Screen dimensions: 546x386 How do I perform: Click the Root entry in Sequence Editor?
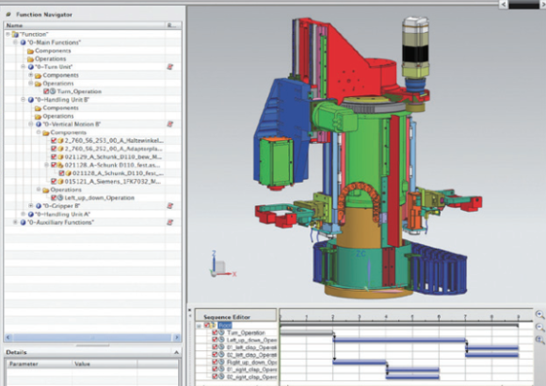pos(225,326)
